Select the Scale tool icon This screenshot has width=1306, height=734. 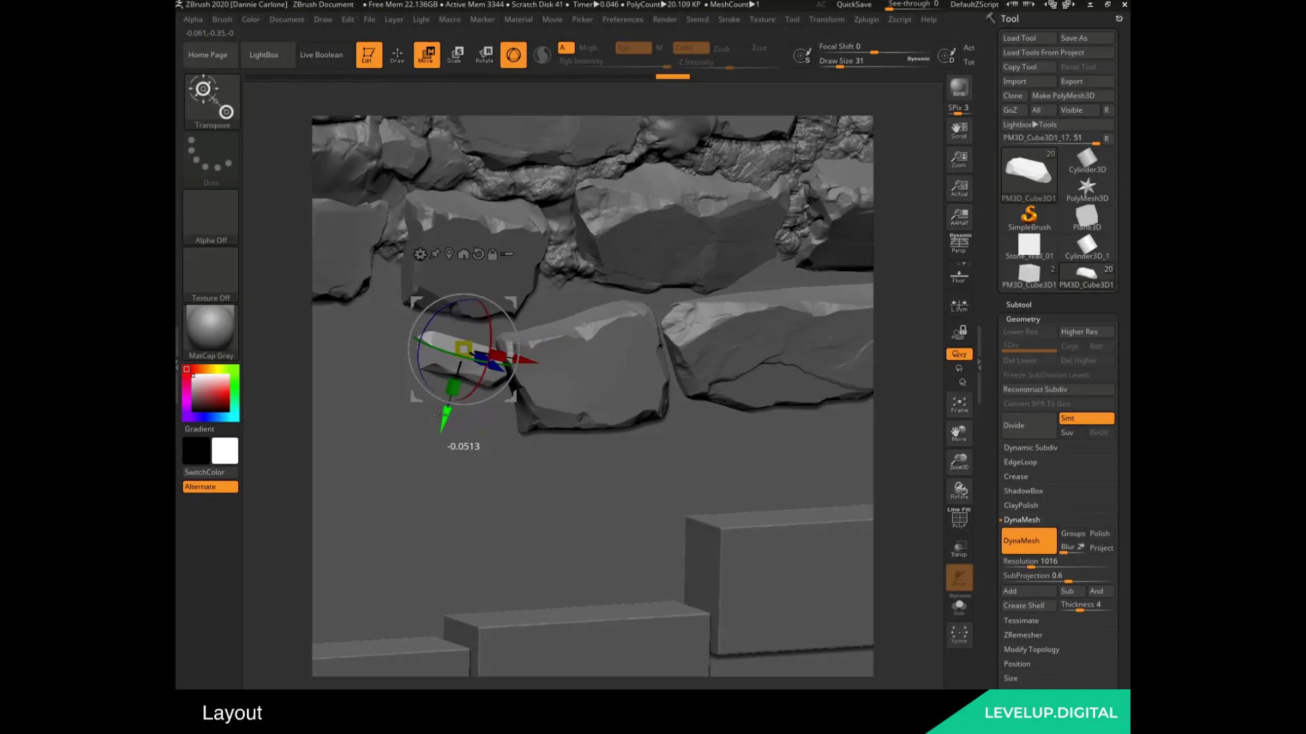point(456,54)
